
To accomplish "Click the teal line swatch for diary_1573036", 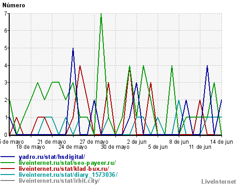I will pos(8,175).
